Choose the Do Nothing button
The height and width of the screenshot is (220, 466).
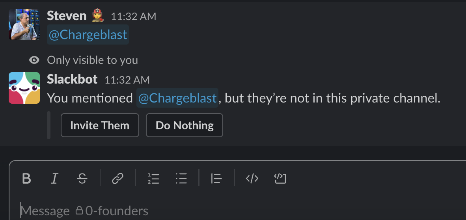click(x=184, y=125)
